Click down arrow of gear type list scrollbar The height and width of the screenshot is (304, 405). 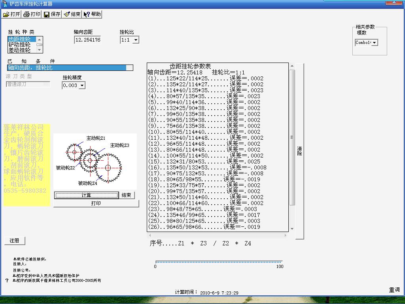[x=39, y=50]
